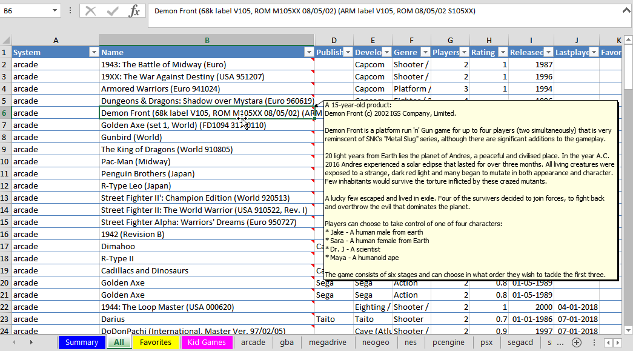The image size is (633, 351).
Task: Switch to the Favorites sheet tab
Action: point(156,343)
